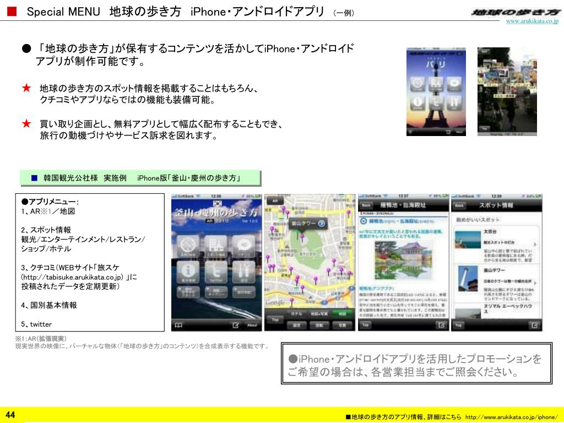Tap AR button on the map screen
Screen dimensions: 564x423
(275, 201)
